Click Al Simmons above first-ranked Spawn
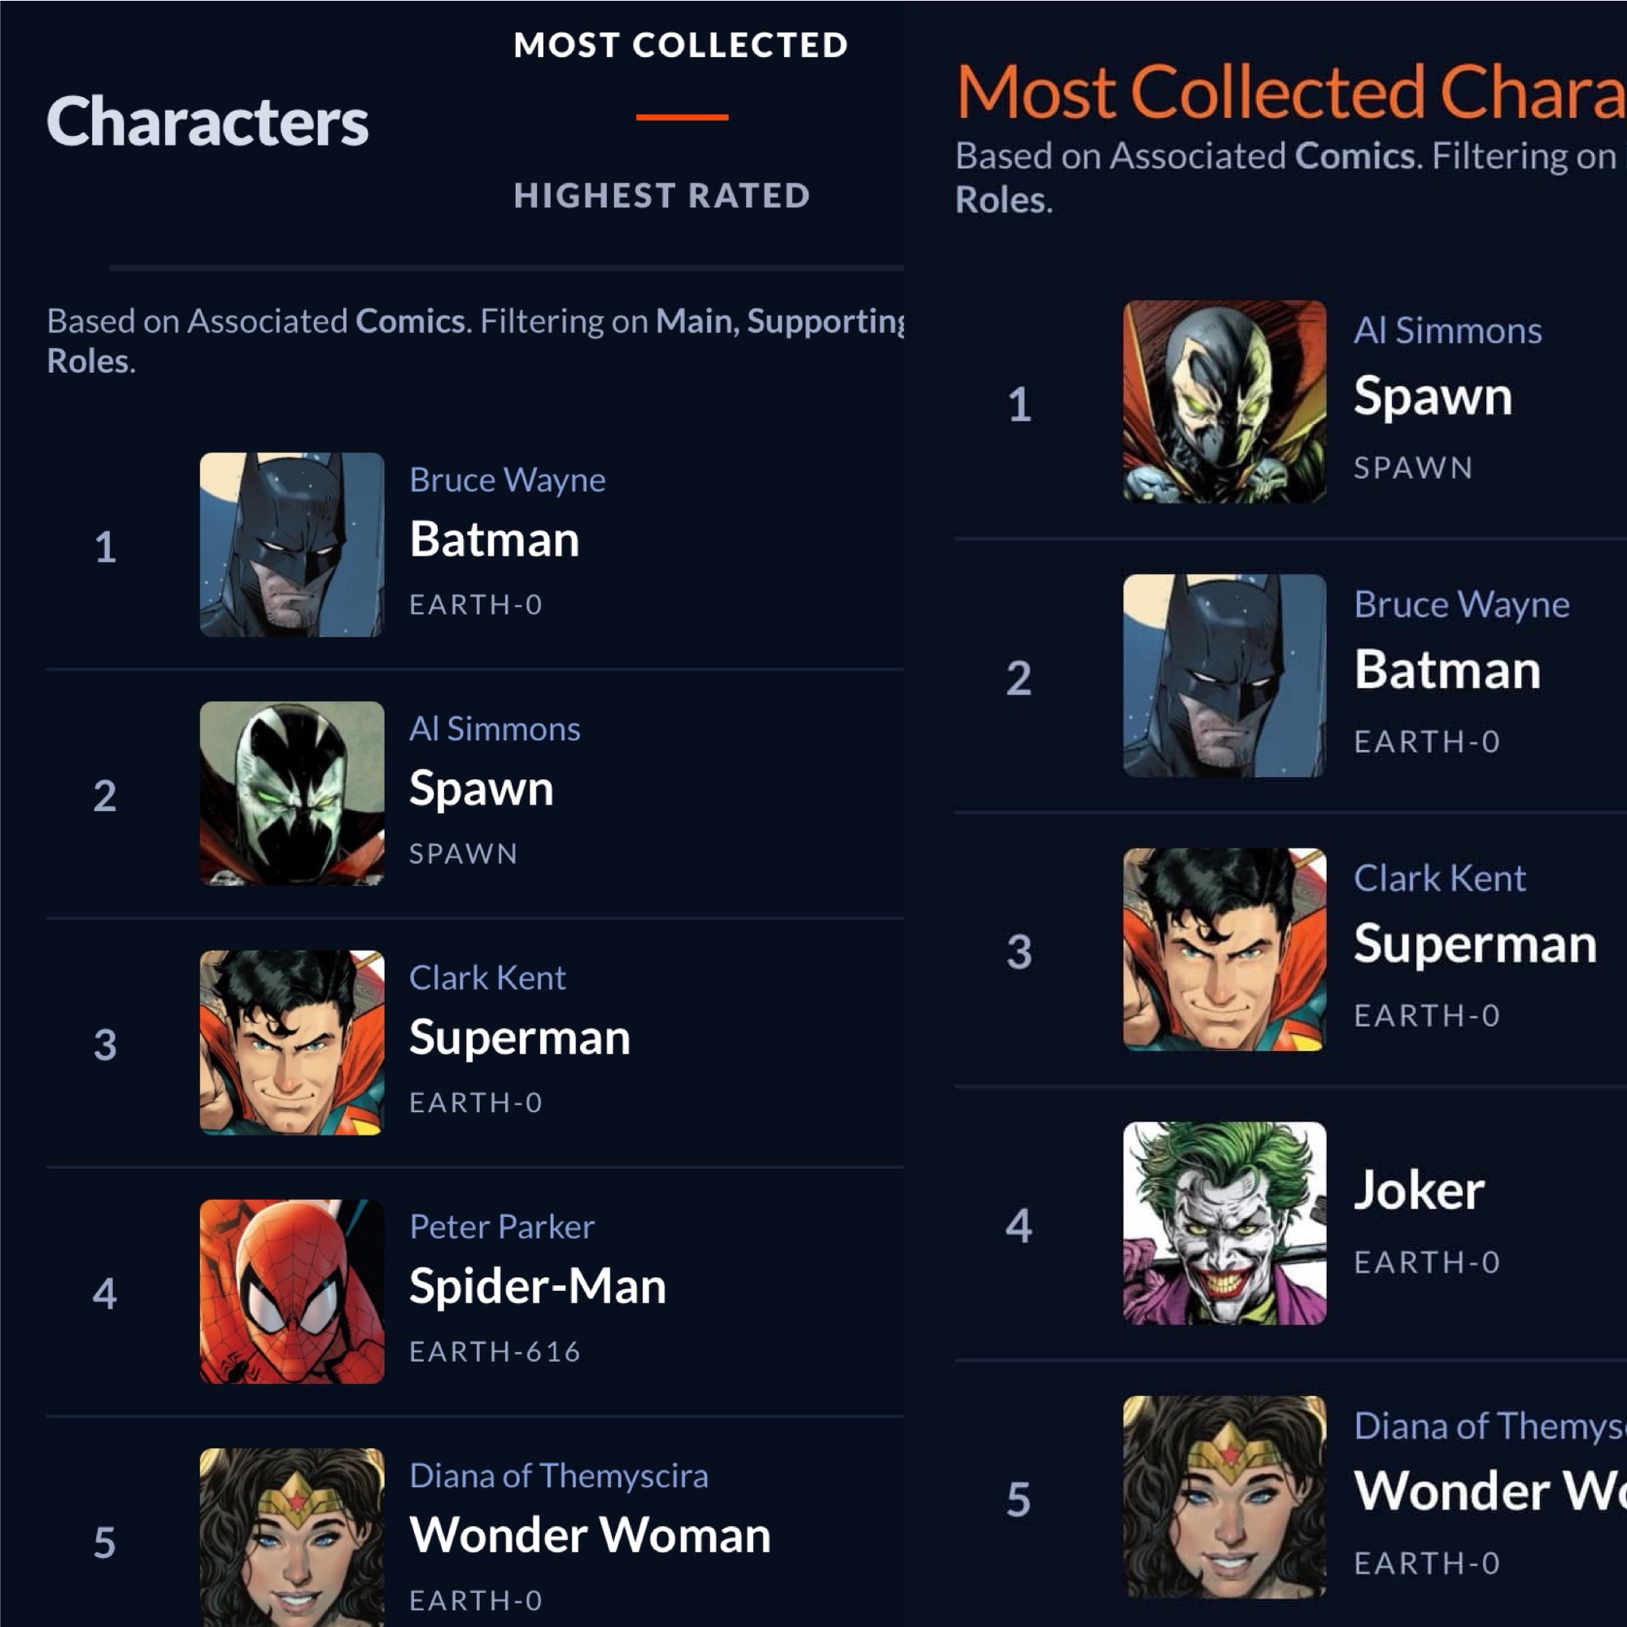Viewport: 1627px width, 1627px height. 1448,331
